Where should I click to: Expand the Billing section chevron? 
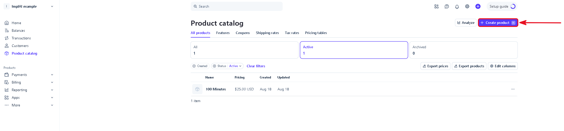52,82
